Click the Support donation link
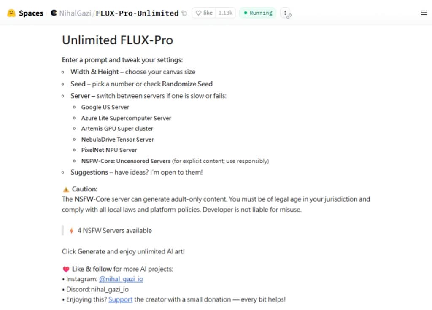This screenshot has width=432, height=310. pyautogui.click(x=120, y=299)
